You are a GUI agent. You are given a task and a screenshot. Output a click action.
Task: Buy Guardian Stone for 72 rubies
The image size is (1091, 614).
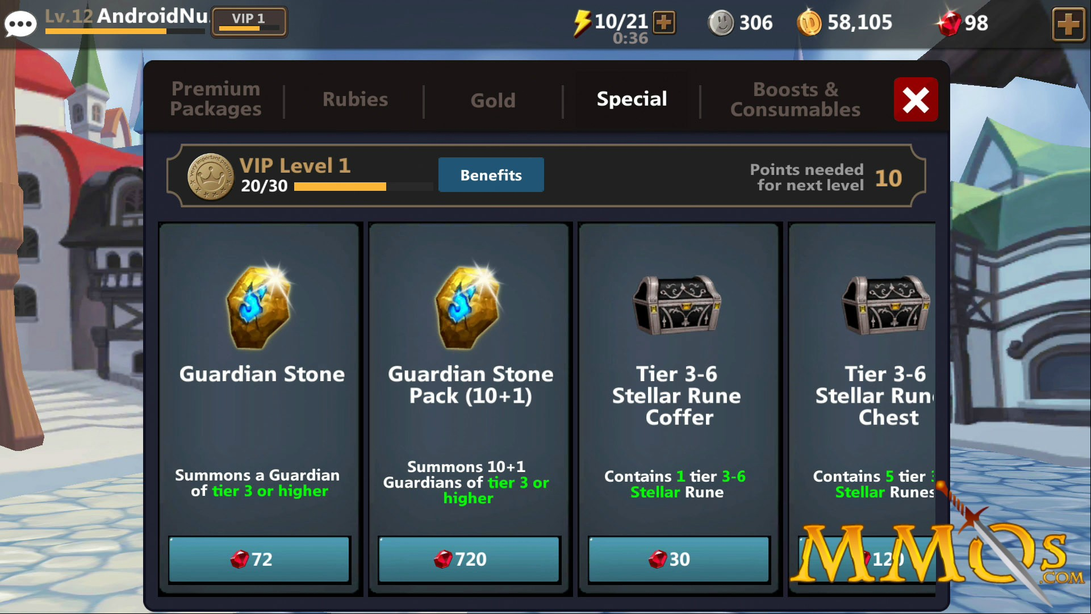pyautogui.click(x=259, y=559)
